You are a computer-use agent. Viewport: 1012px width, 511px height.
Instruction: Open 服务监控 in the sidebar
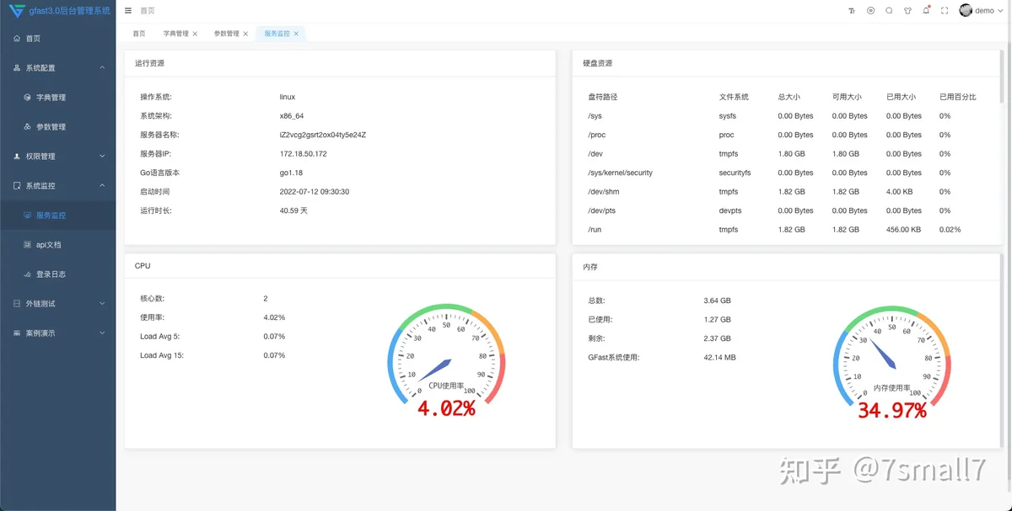[57, 216]
